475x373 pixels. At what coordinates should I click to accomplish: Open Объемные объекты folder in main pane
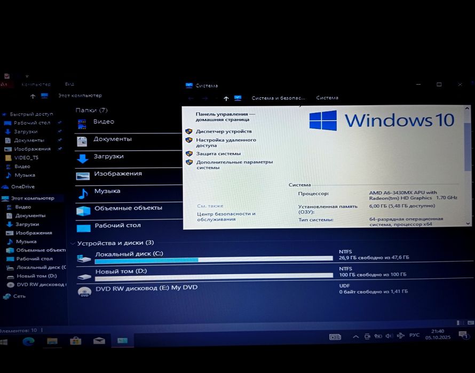coord(128,209)
